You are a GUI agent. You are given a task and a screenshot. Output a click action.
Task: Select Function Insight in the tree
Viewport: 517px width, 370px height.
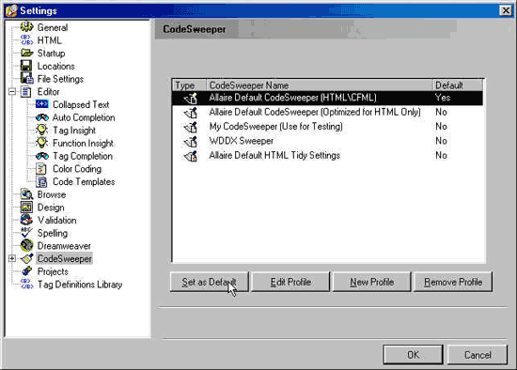(x=83, y=143)
